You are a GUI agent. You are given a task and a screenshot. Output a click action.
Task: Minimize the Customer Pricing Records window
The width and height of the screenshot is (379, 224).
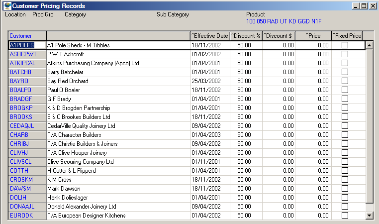(355, 6)
